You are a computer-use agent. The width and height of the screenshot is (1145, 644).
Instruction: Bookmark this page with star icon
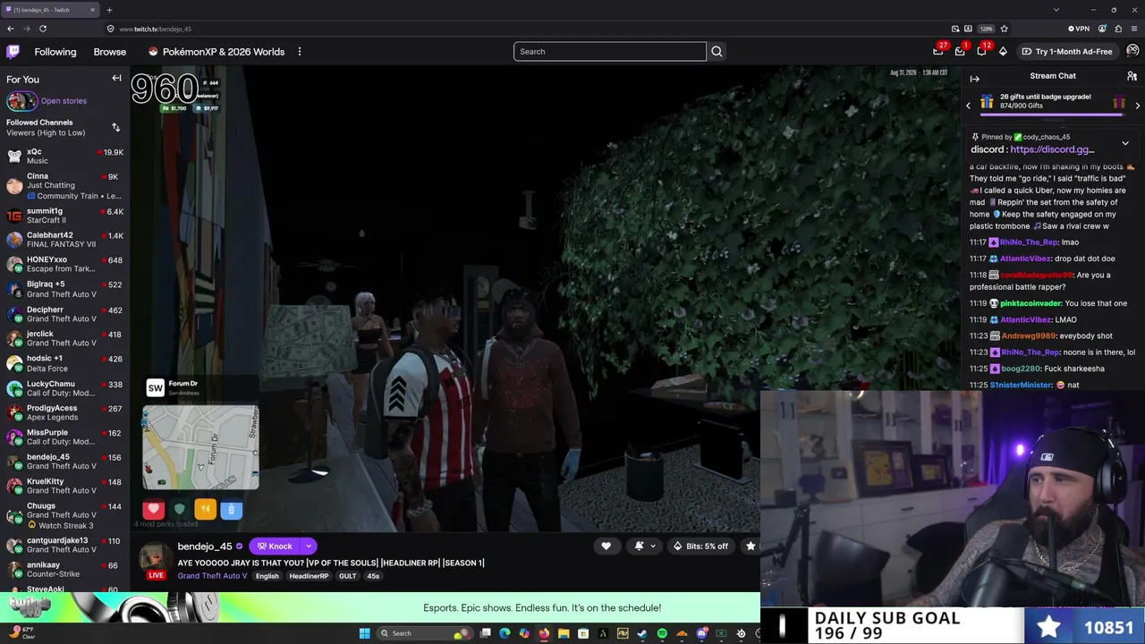click(1004, 29)
